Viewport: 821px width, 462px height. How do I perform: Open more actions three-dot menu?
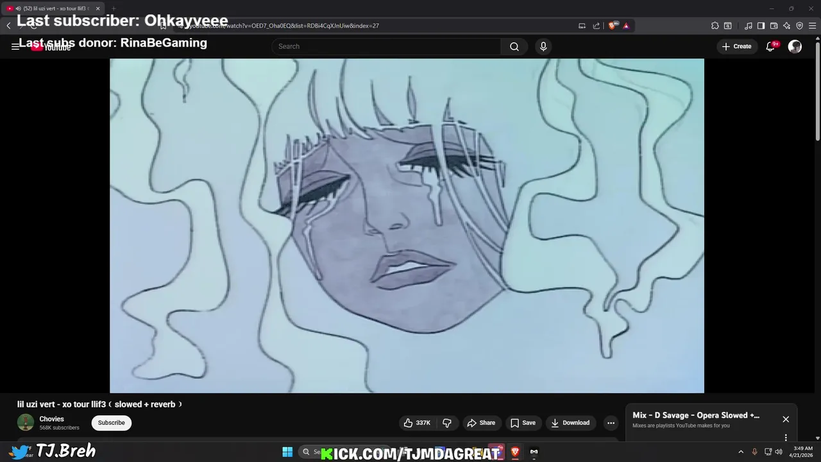(611, 423)
